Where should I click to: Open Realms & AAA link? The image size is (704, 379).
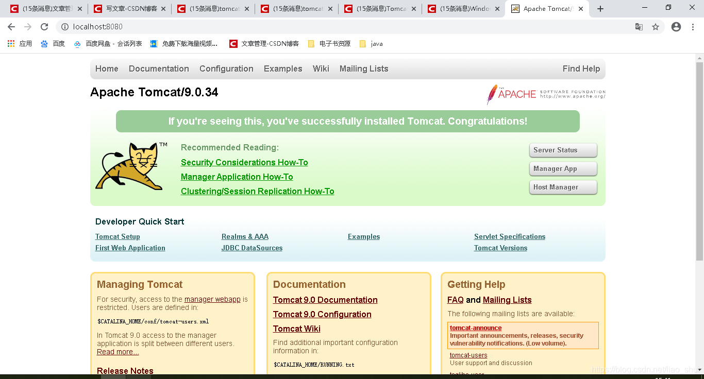(x=245, y=237)
